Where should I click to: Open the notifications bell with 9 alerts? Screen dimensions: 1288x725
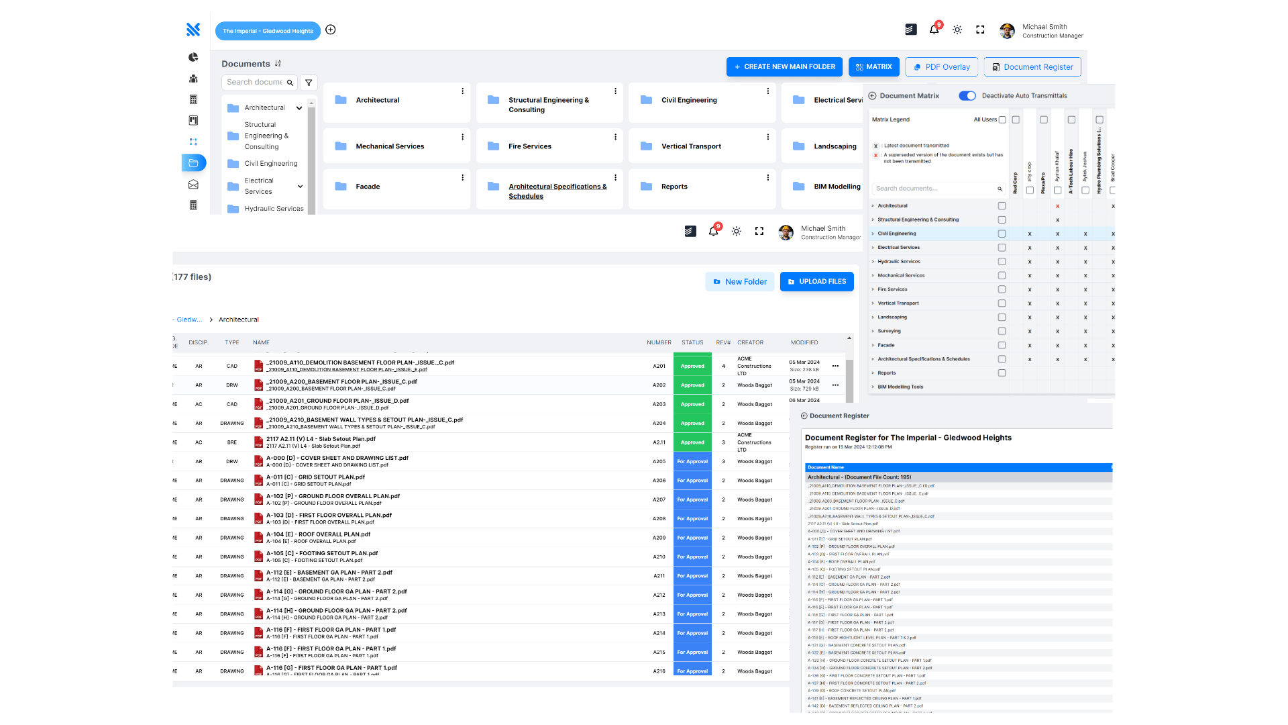click(x=933, y=29)
